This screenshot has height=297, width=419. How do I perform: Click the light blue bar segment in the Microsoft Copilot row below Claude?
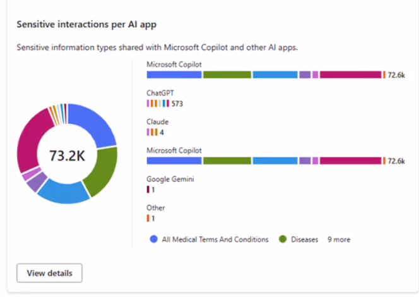coord(275,161)
